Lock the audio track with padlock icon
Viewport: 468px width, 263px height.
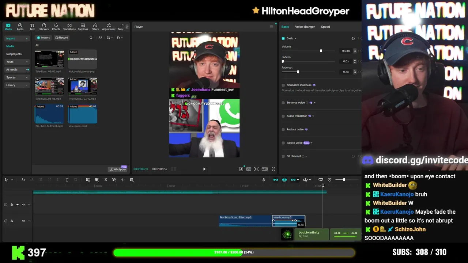11,221
